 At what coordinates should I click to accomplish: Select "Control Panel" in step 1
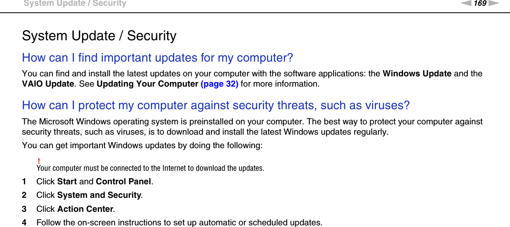tap(123, 181)
